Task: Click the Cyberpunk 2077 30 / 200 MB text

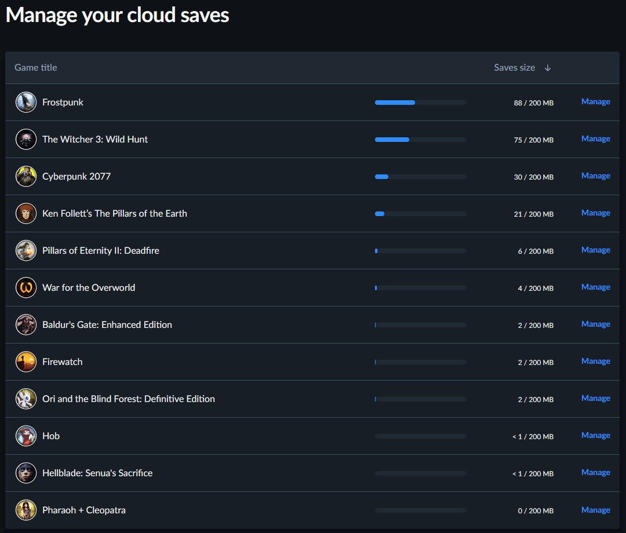Action: coord(533,177)
